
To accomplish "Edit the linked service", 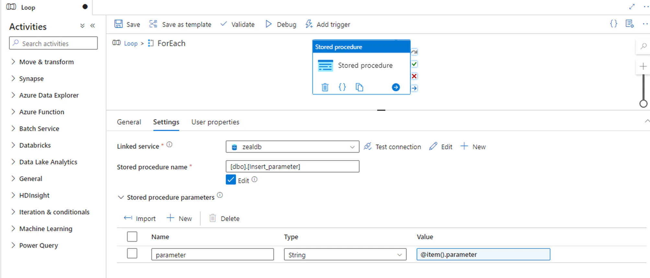I will pyautogui.click(x=441, y=147).
